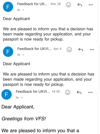Open sender avatar on Apr 4 email
Viewport: 100px width, 134px height.
pyautogui.click(x=8, y=52)
